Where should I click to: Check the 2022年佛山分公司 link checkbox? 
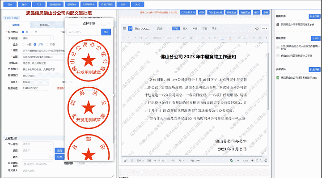point(278,47)
